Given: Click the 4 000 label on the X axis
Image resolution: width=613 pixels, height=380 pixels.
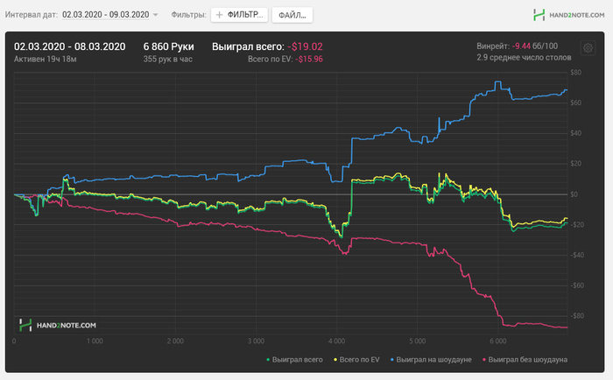Looking at the screenshot, I should coord(336,341).
